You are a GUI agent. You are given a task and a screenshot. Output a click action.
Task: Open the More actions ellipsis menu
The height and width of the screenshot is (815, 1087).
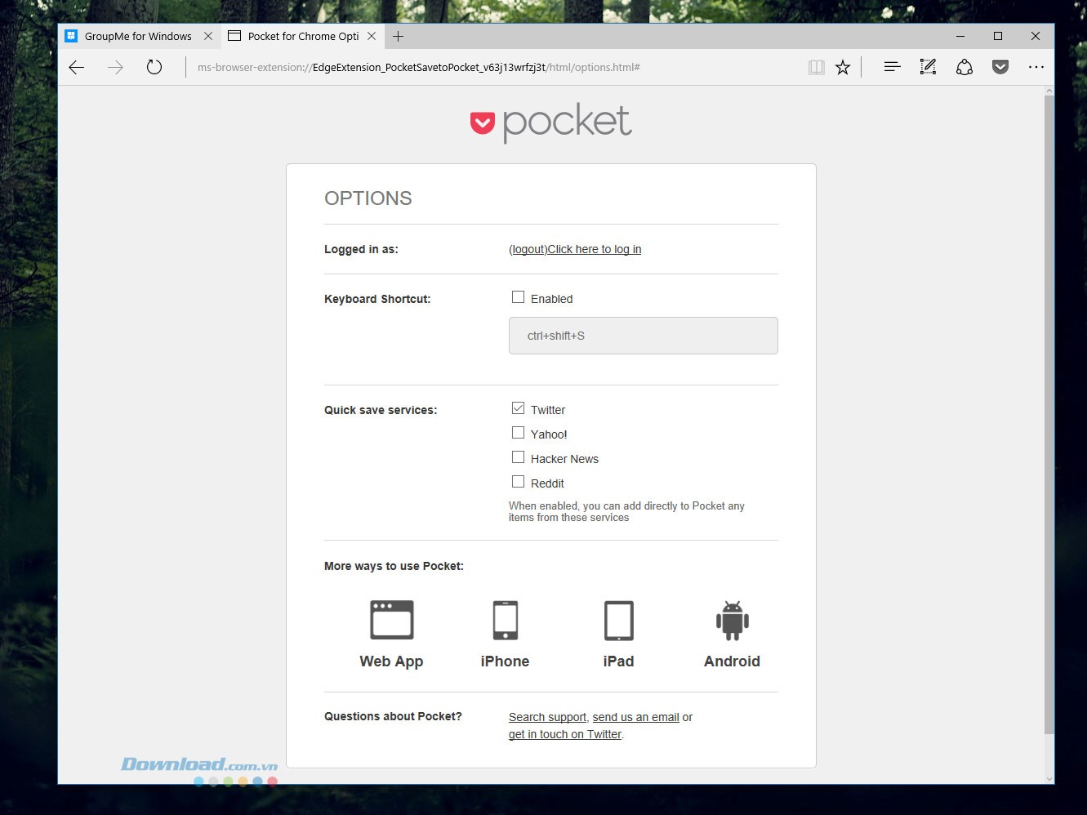click(x=1036, y=67)
